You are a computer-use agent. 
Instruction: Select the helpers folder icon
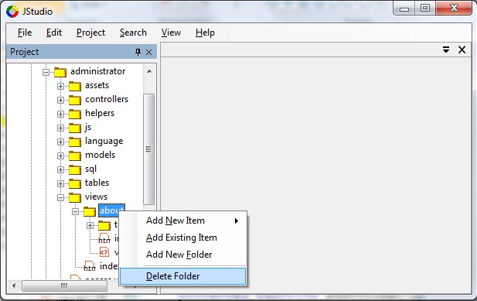(x=75, y=114)
